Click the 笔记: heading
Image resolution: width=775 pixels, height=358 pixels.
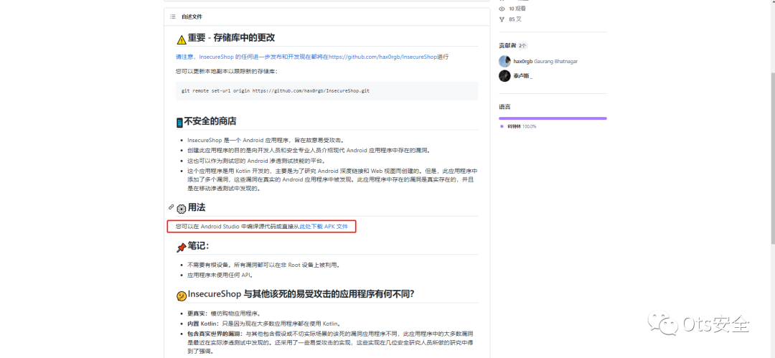198,246
